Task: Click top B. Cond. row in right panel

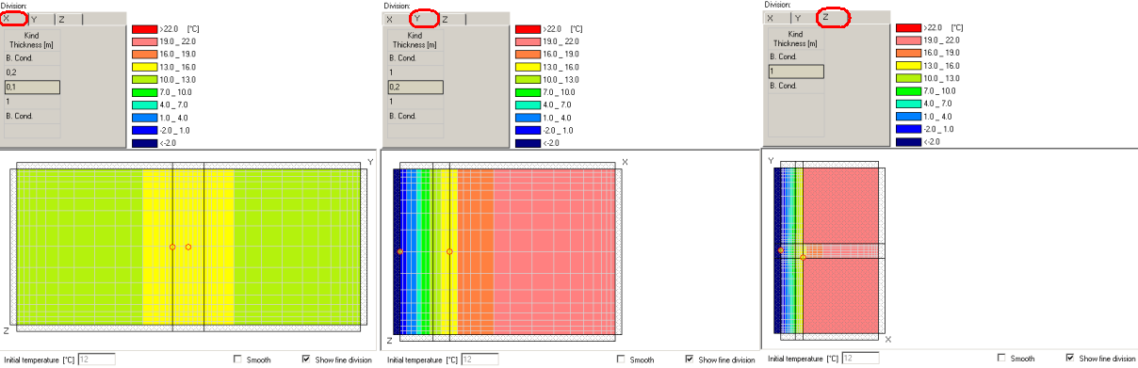Action: [796, 57]
